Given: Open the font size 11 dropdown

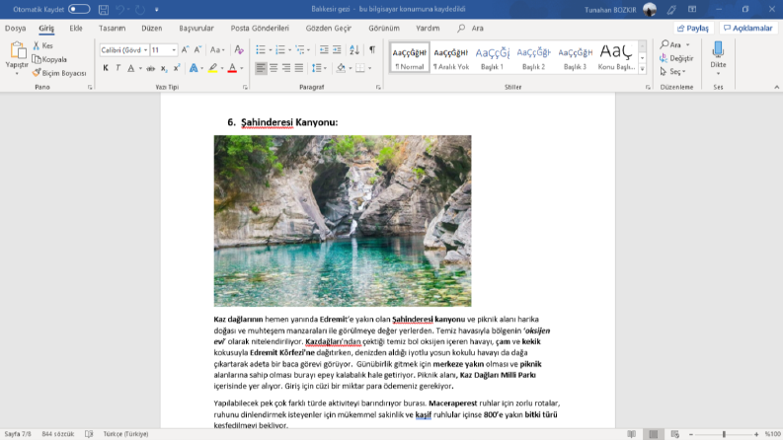Looking at the screenshot, I should pyautogui.click(x=174, y=50).
